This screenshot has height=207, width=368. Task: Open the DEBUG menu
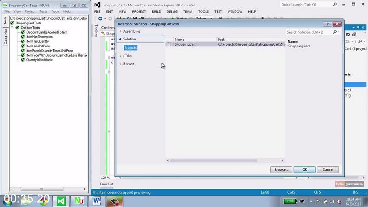pos(172,11)
